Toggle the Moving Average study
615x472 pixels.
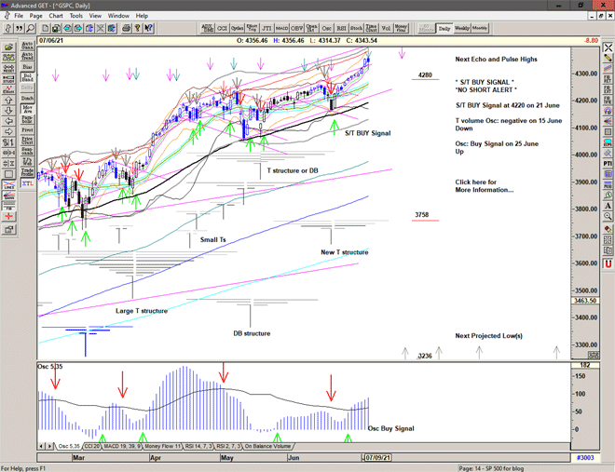27,108
